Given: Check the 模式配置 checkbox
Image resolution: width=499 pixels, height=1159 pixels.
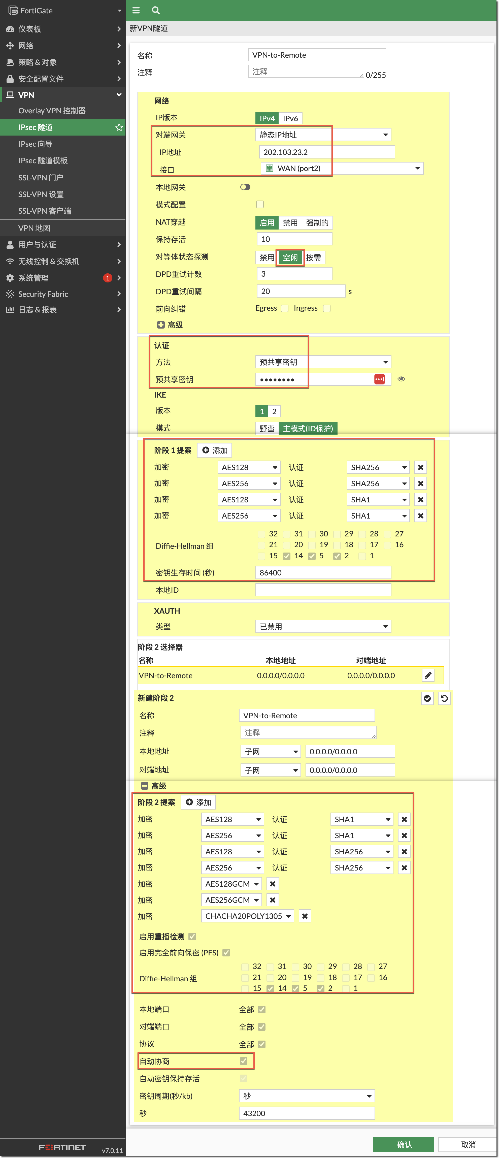Looking at the screenshot, I should click(260, 204).
